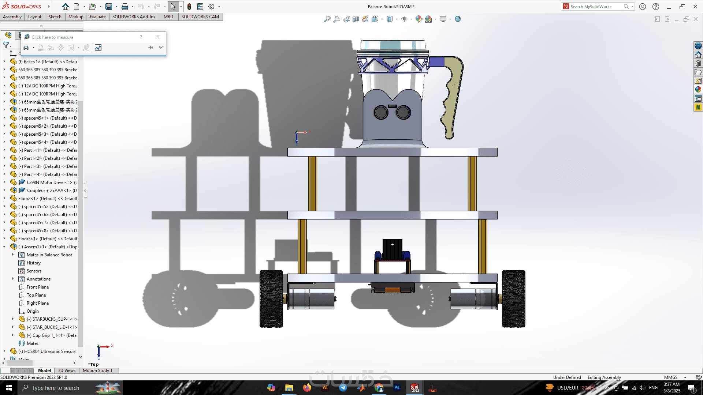Click the Rebuild traffic light icon
This screenshot has height=395, width=703.
189,7
